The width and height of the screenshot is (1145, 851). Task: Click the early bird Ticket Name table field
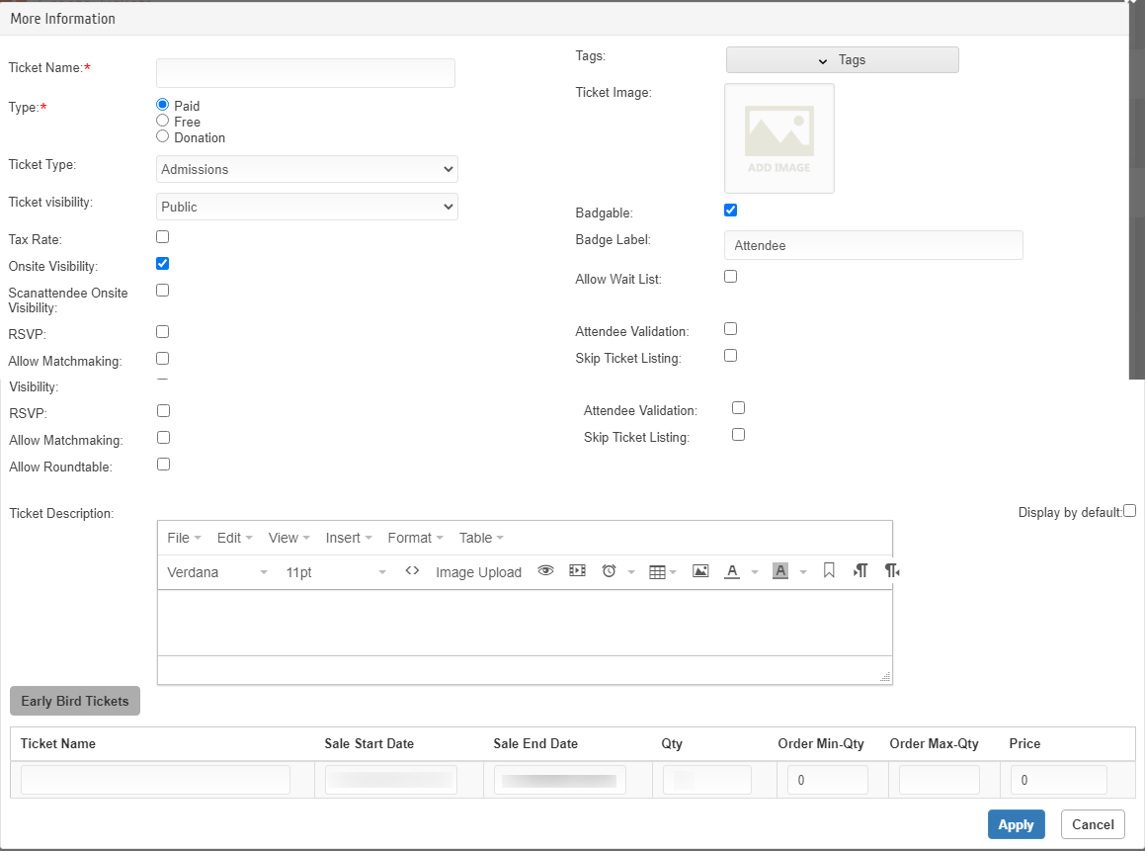tap(155, 780)
